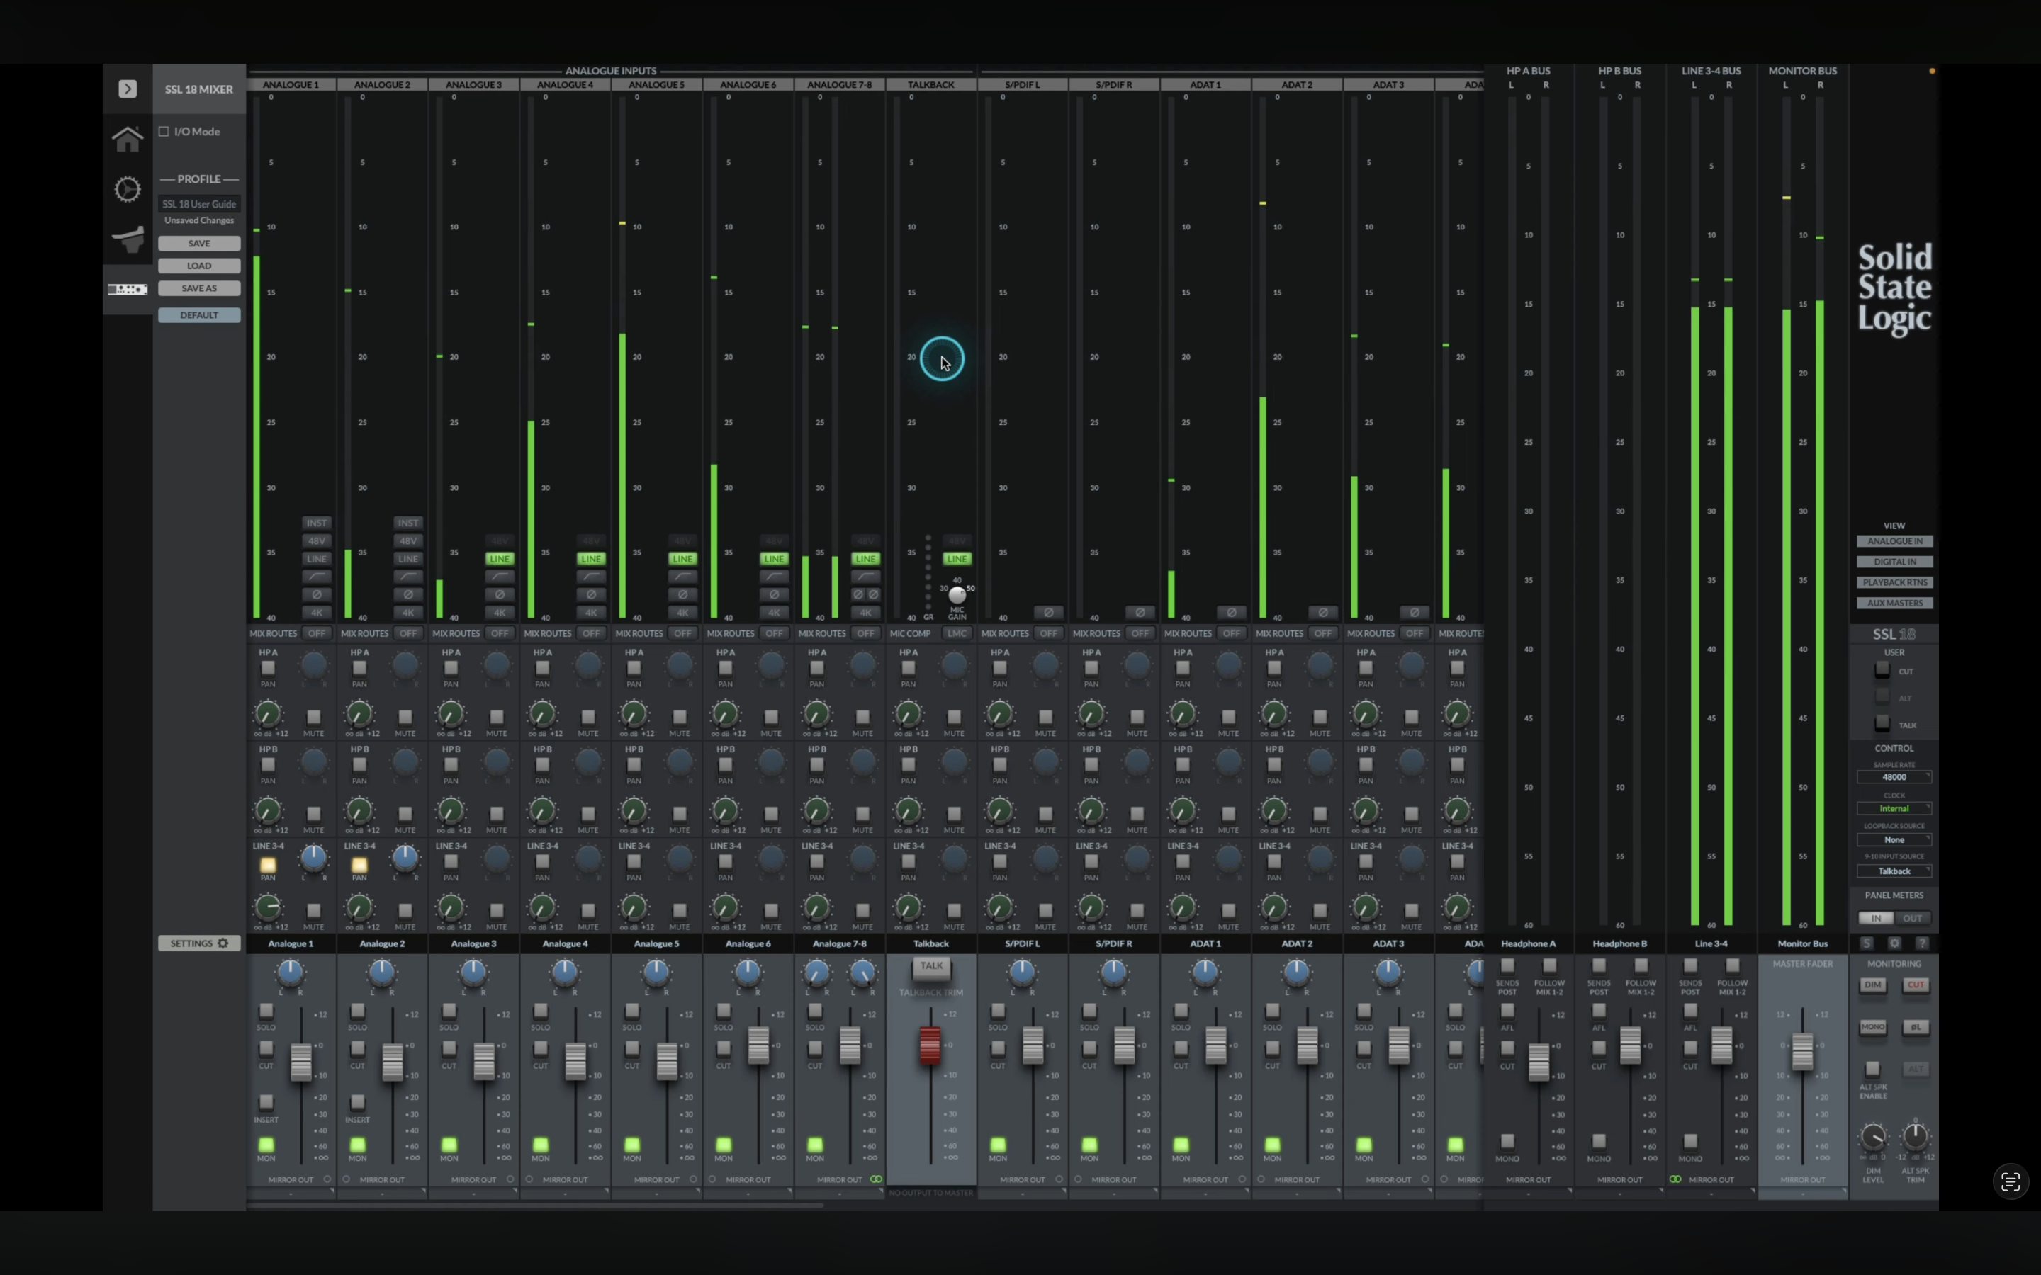The image size is (2041, 1275).
Task: Click the high-pass filter icon on Analogue 4
Action: pos(591,577)
